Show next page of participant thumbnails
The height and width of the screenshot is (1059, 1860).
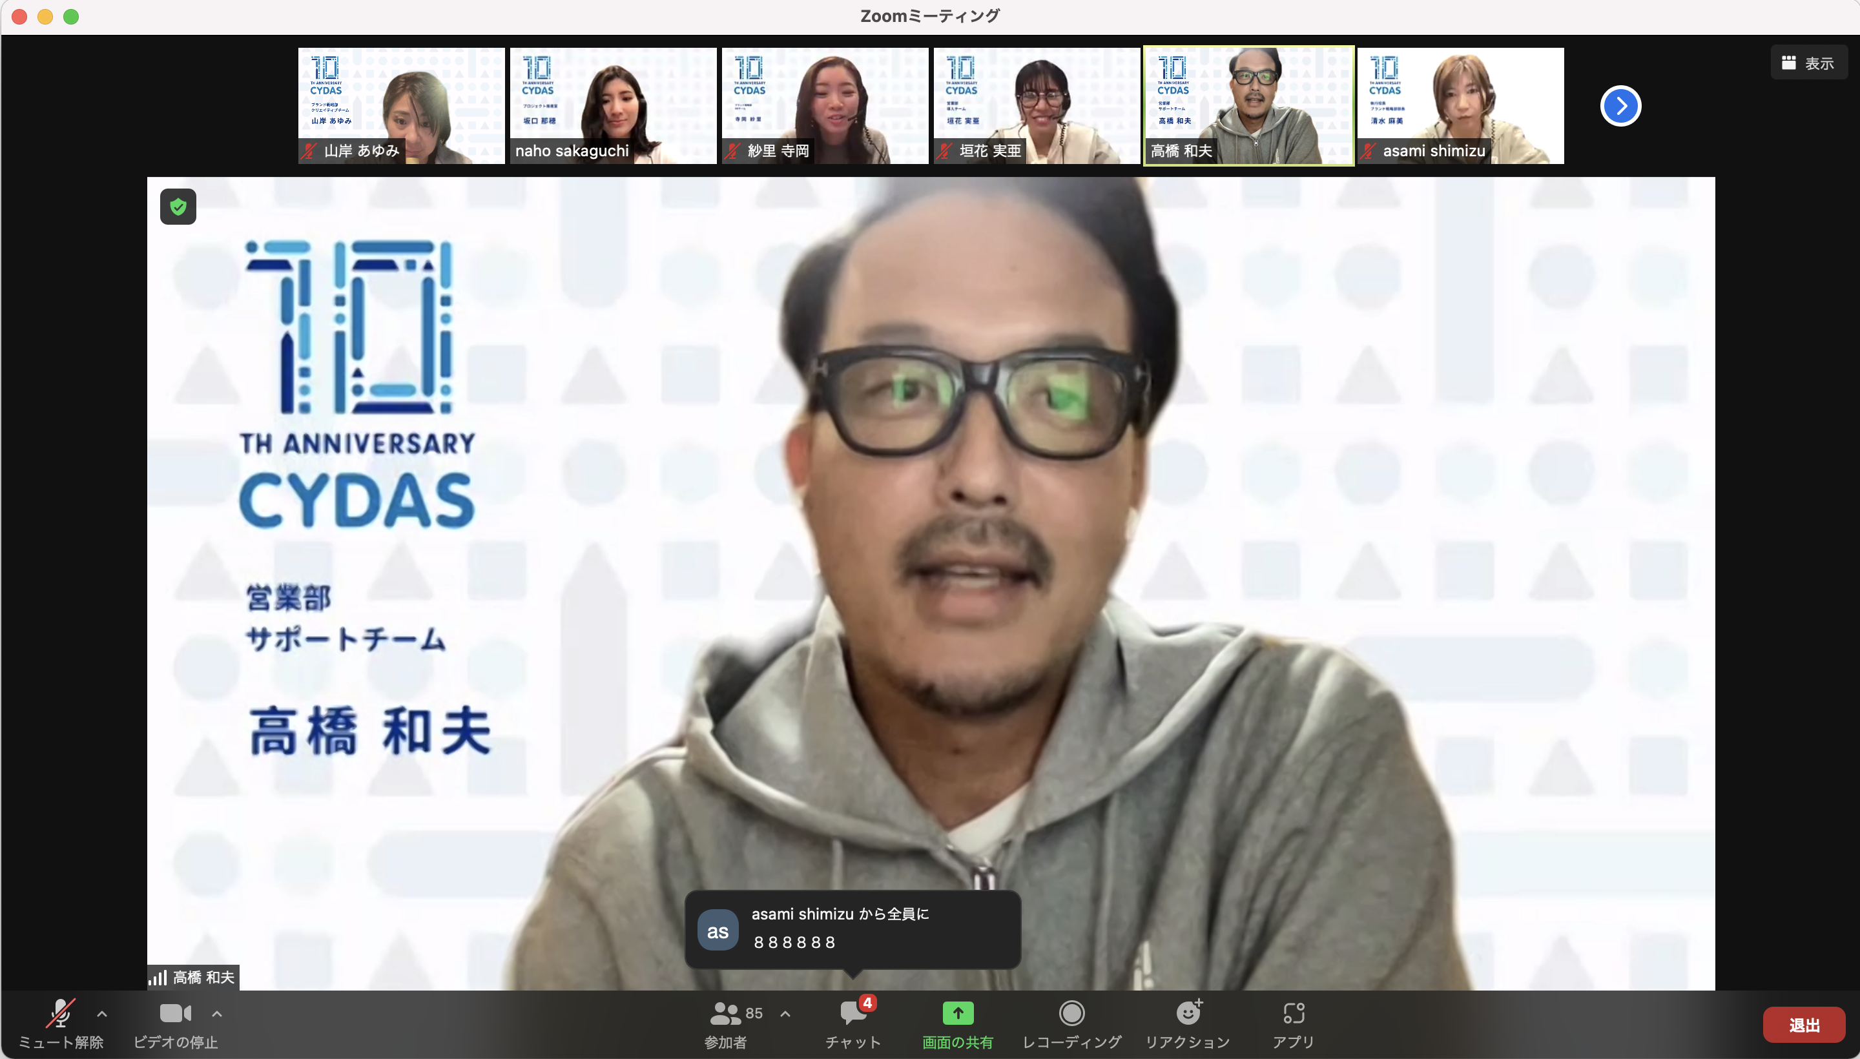(1620, 106)
